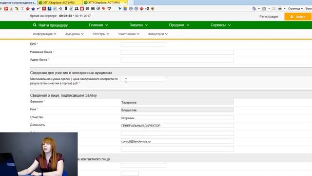312x176 pixels.
Task: Close the ЭТП Сбербанк-АСТ #F4 tab
Action: click(x=125, y=2)
